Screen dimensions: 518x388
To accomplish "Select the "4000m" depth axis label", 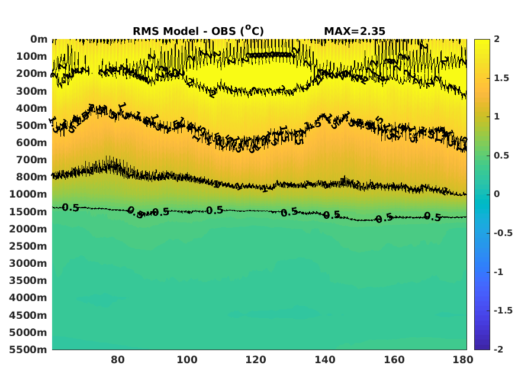I will coord(28,298).
